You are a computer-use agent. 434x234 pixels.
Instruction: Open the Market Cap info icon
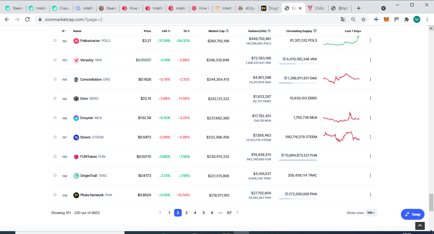coord(227,31)
